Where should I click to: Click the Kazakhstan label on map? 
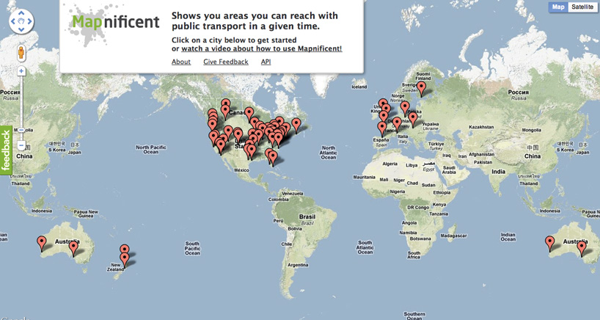[x=481, y=127]
